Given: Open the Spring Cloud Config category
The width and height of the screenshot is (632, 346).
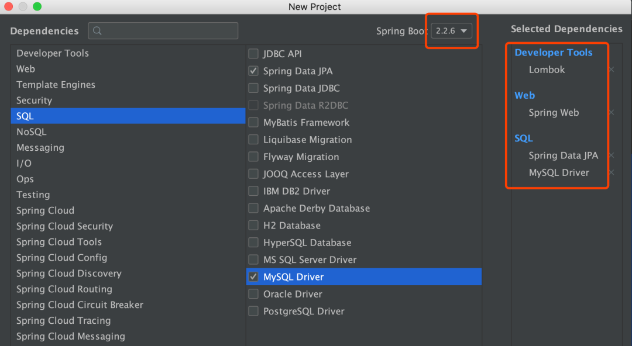Looking at the screenshot, I should click(x=61, y=258).
